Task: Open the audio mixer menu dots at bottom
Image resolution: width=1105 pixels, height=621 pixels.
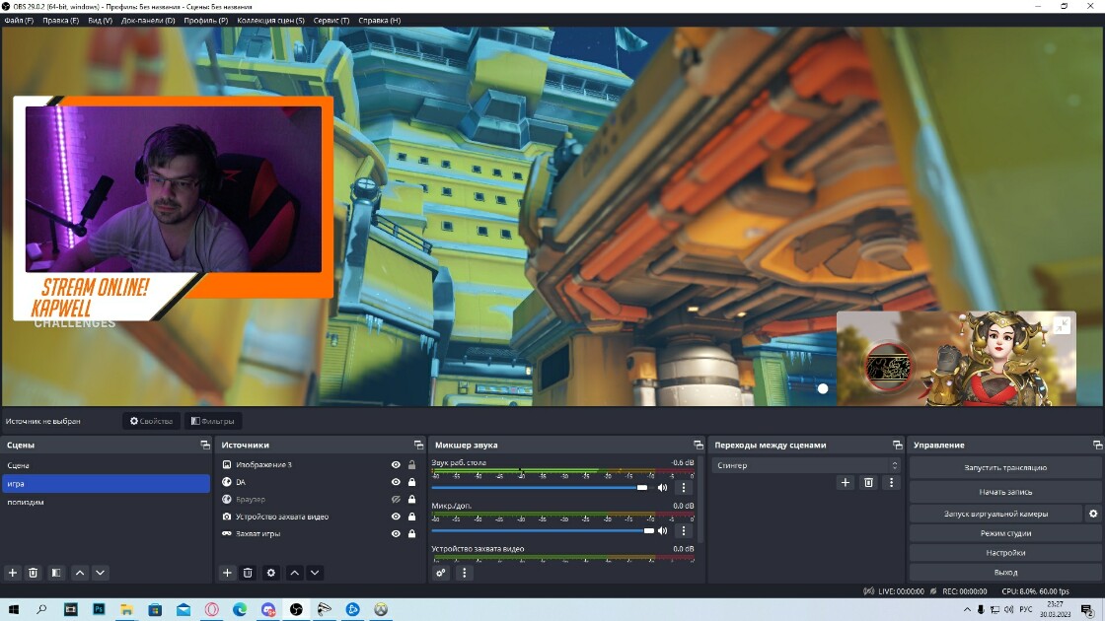Action: point(464,573)
